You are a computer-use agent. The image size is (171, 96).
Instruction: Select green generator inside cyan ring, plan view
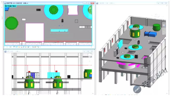click(x=54, y=10)
